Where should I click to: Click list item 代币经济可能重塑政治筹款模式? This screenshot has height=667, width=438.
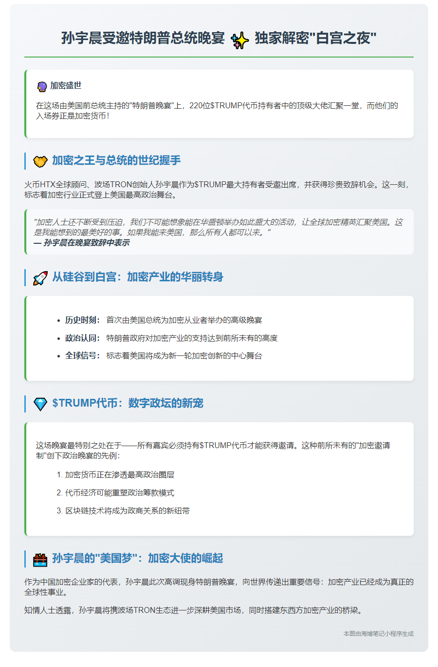tap(120, 493)
